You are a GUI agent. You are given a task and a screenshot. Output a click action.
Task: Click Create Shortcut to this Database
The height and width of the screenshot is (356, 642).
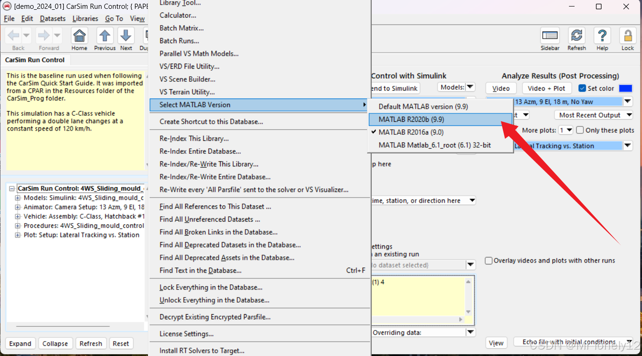260,122
